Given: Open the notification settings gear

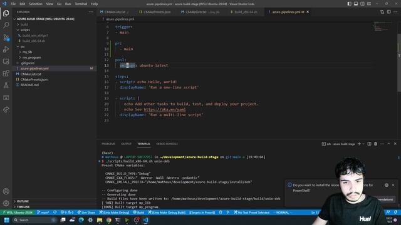Looking at the screenshot, I should (387, 185).
